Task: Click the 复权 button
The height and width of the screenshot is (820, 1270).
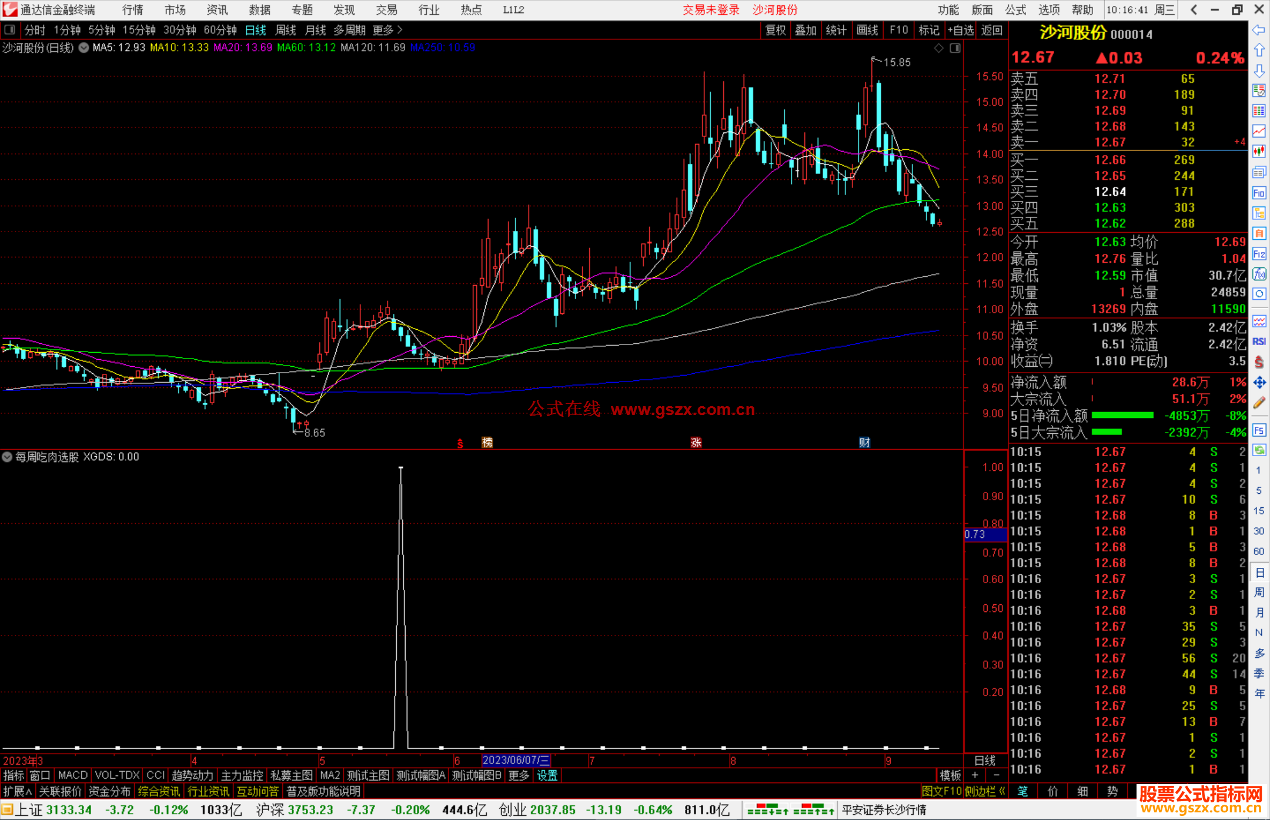Action: click(776, 30)
